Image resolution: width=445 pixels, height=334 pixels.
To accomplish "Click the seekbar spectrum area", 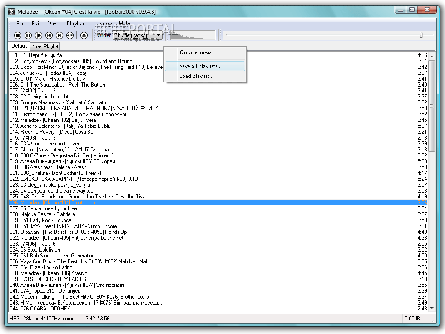I will (x=193, y=35).
